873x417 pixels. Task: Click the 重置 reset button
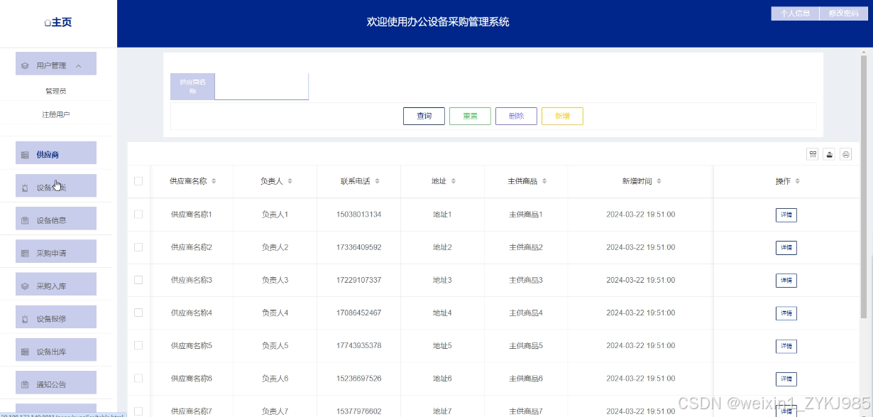coord(470,116)
